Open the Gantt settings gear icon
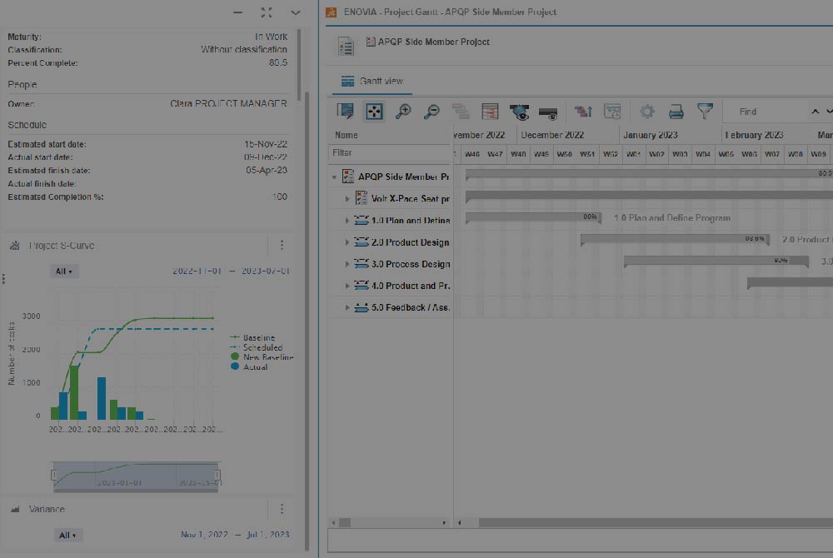The width and height of the screenshot is (833, 558). coord(647,112)
